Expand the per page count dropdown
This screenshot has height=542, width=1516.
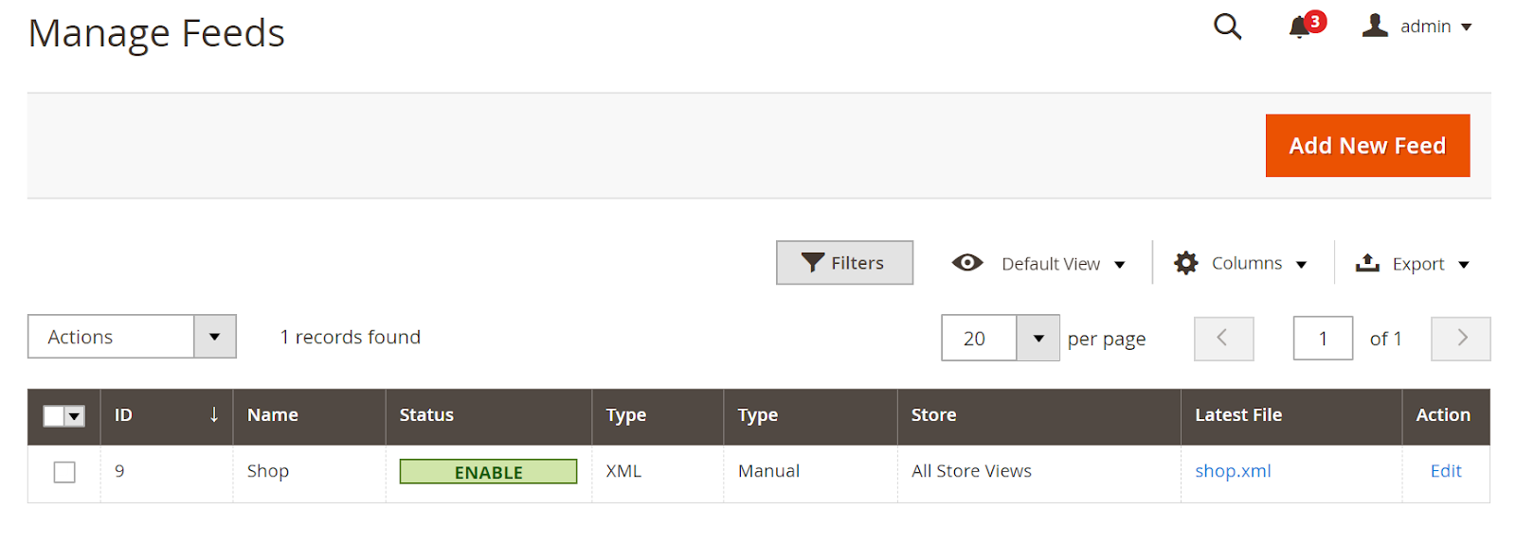coord(1038,338)
